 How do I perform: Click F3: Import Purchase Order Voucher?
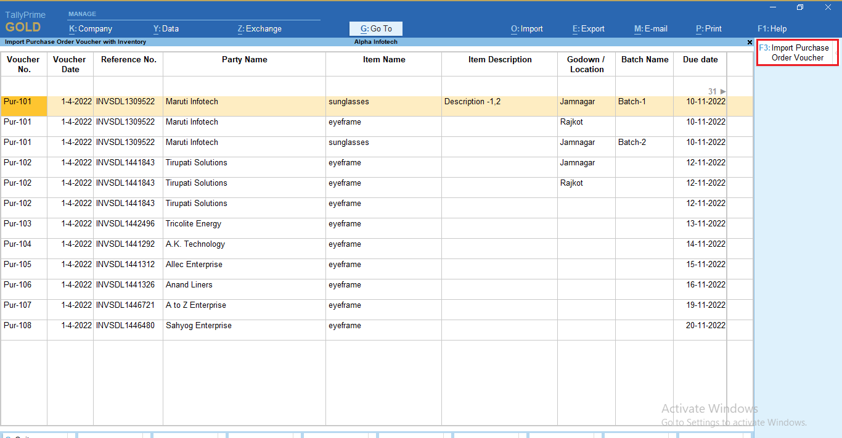pyautogui.click(x=797, y=52)
